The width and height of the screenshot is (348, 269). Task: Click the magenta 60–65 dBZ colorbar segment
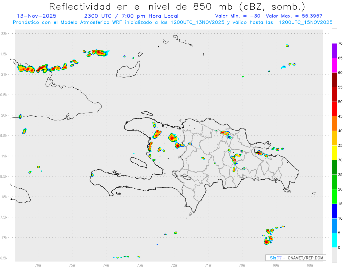click(334, 65)
